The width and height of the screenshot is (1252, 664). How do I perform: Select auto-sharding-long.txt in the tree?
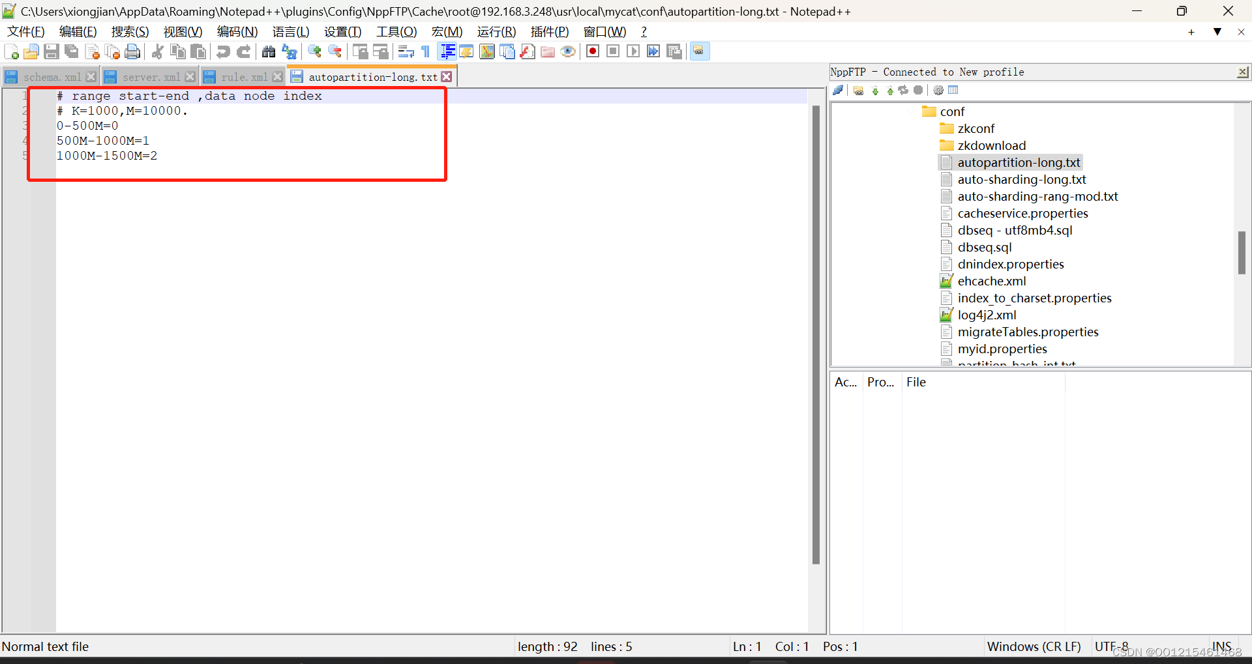1021,180
